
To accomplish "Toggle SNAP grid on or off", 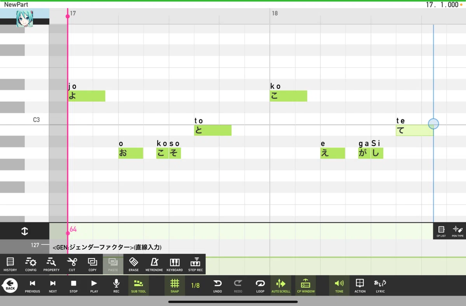I will click(x=175, y=286).
